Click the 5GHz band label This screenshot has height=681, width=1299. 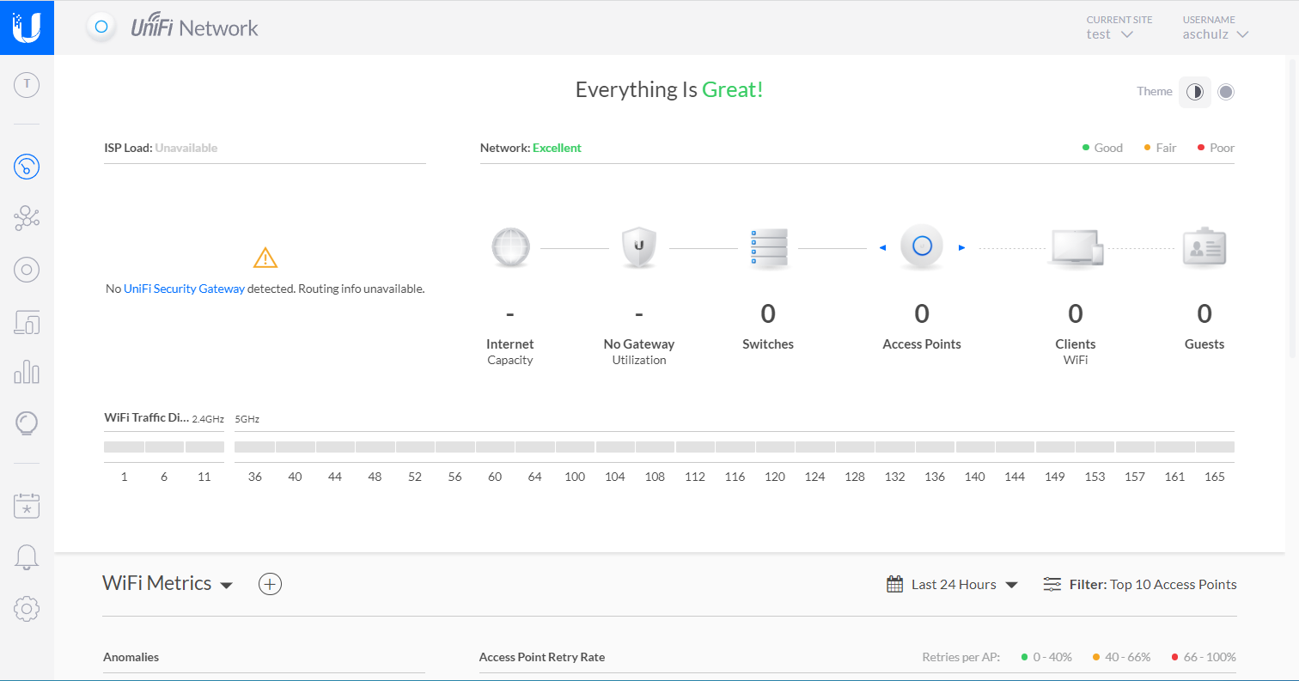(x=247, y=419)
